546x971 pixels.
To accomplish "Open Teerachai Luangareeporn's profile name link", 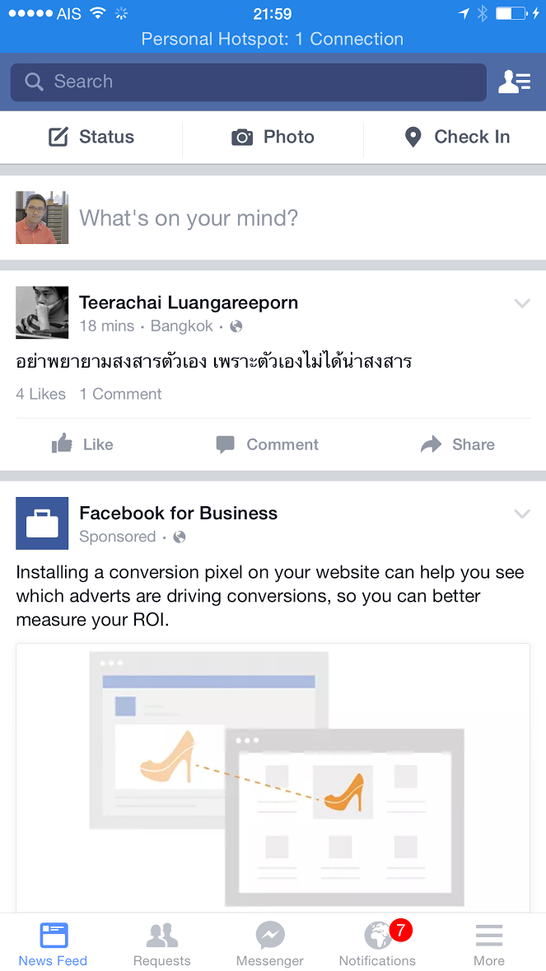I will click(x=189, y=303).
